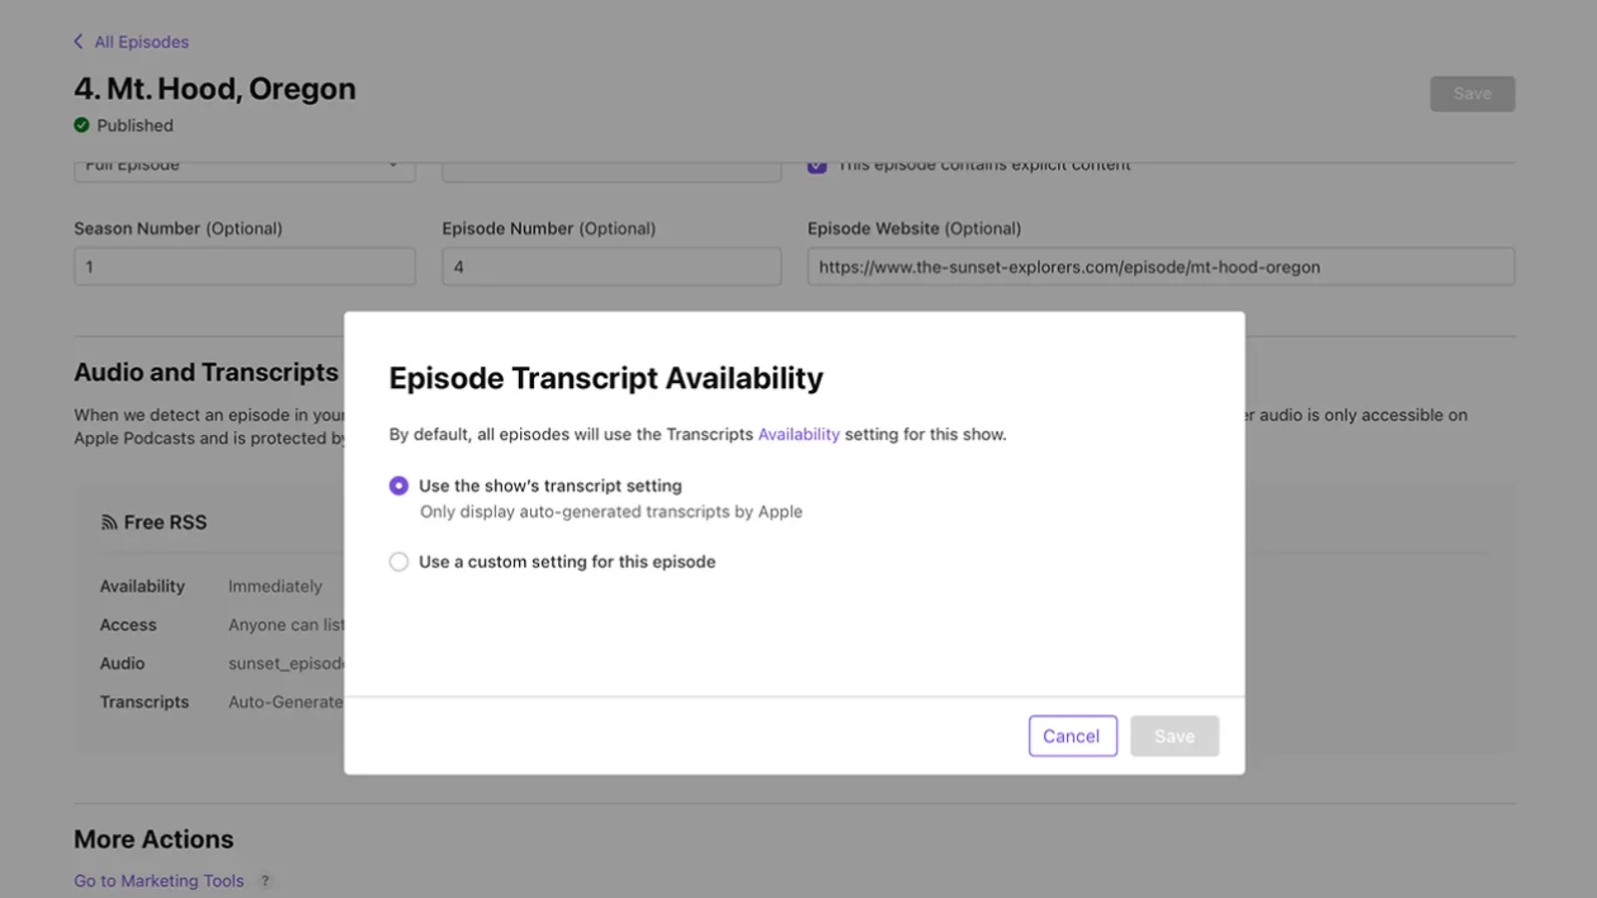Open the Full Episode type dropdown

(x=245, y=170)
